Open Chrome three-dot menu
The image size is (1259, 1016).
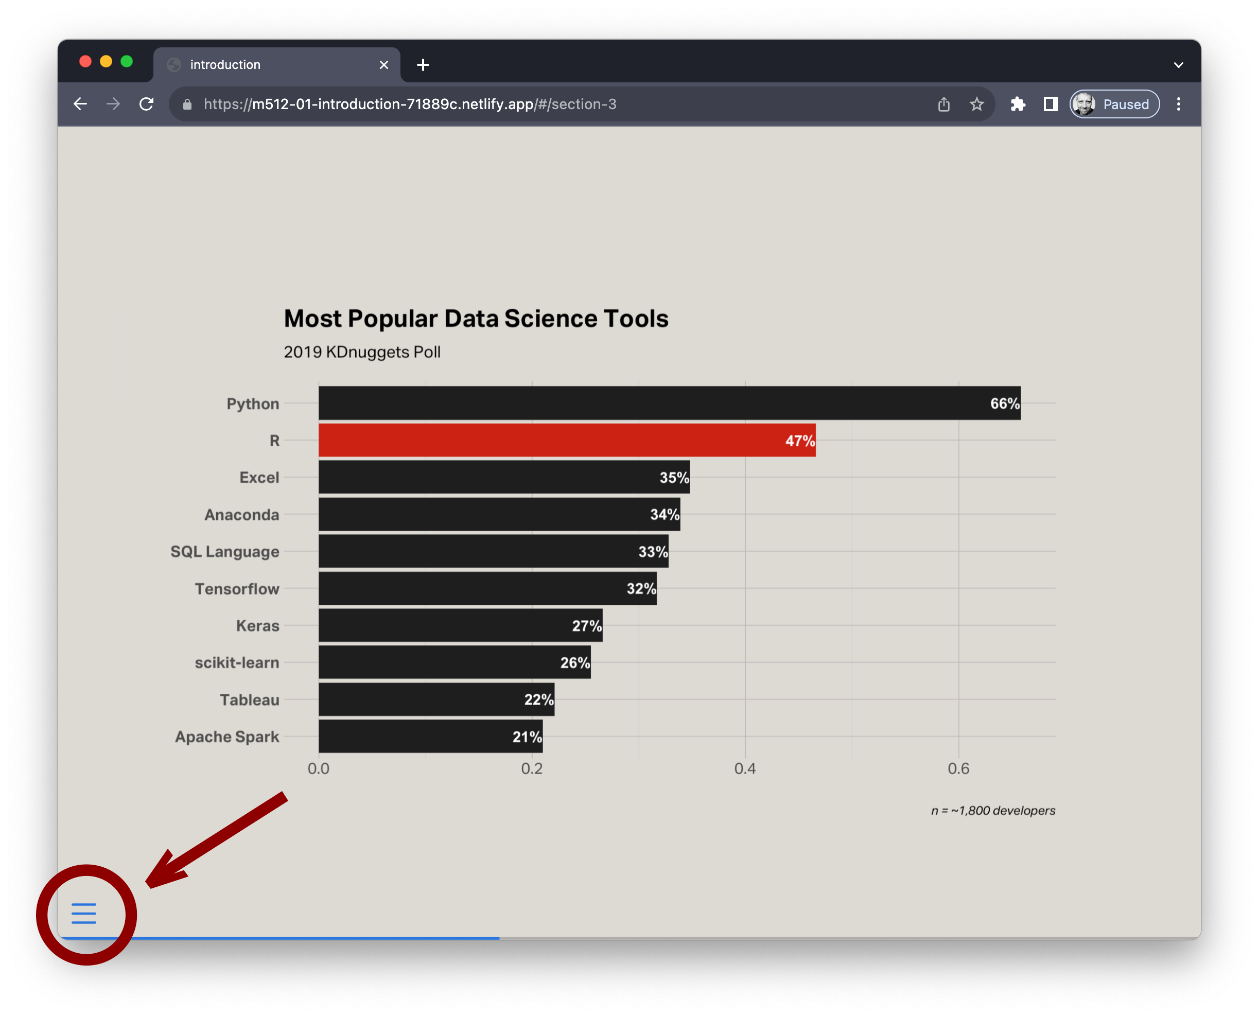pyautogui.click(x=1178, y=104)
